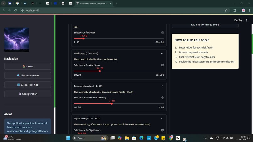Open the browser extensions puzzle icon

tap(234, 10)
